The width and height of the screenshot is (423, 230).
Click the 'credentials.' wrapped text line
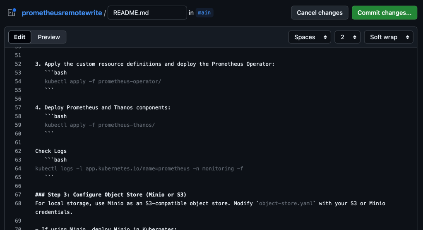click(x=54, y=212)
